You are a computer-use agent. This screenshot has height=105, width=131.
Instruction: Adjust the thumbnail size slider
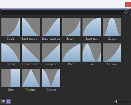point(117,101)
